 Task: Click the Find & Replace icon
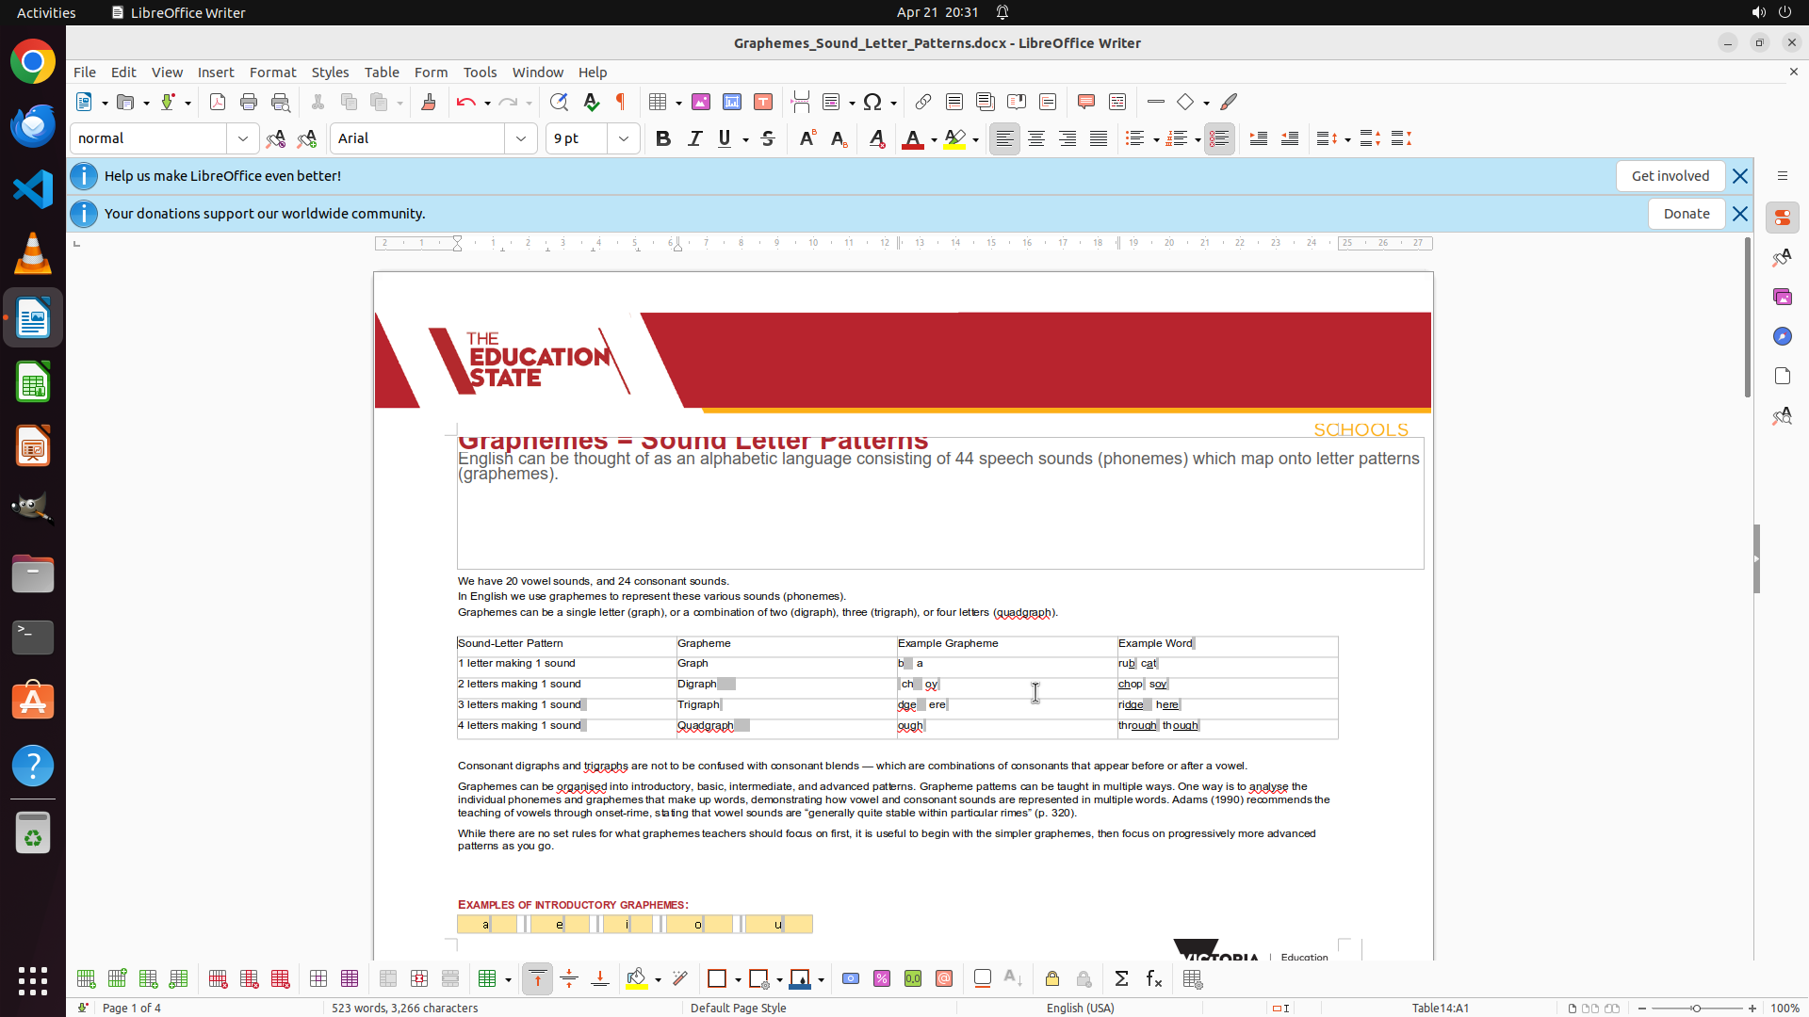pos(559,102)
